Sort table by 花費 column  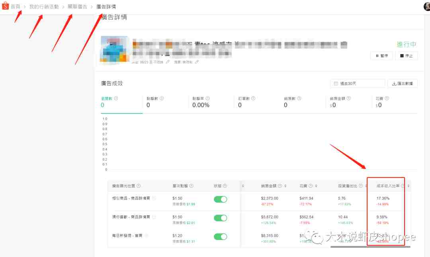(x=316, y=186)
